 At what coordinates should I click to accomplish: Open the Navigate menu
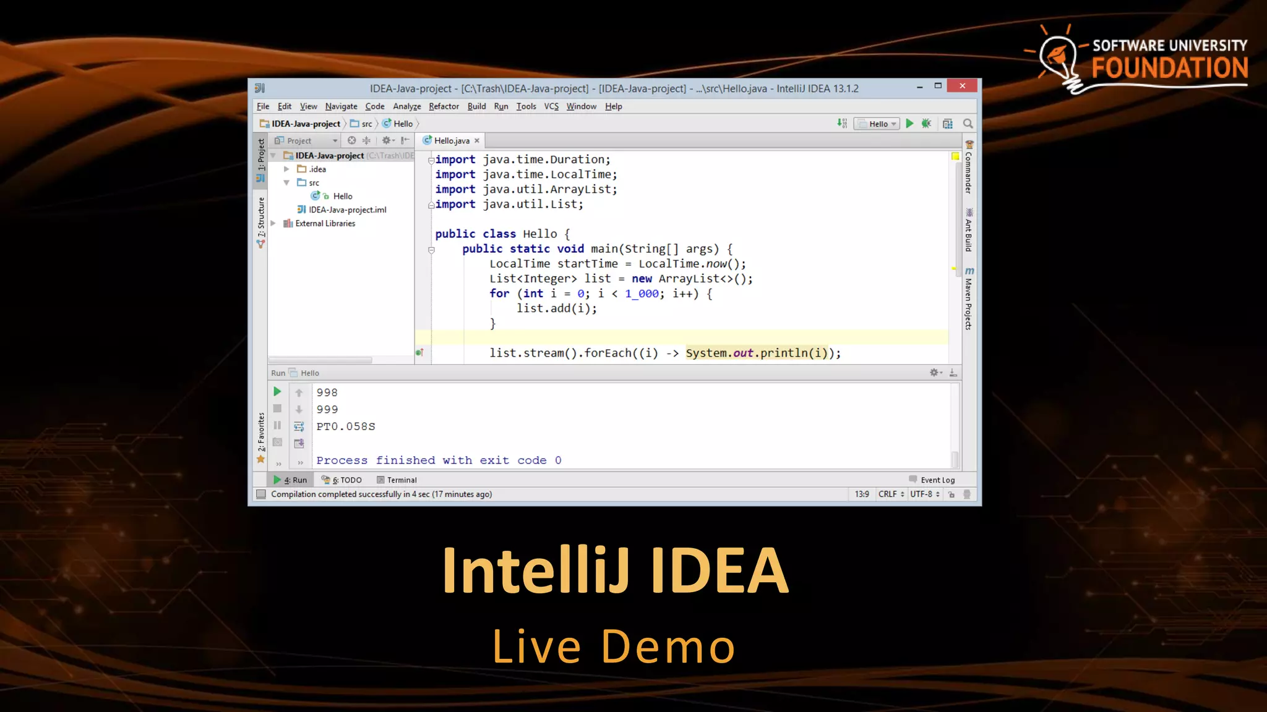pos(341,106)
